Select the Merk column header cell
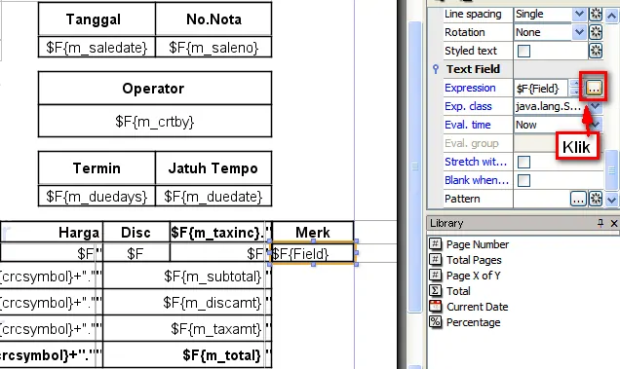 click(313, 232)
